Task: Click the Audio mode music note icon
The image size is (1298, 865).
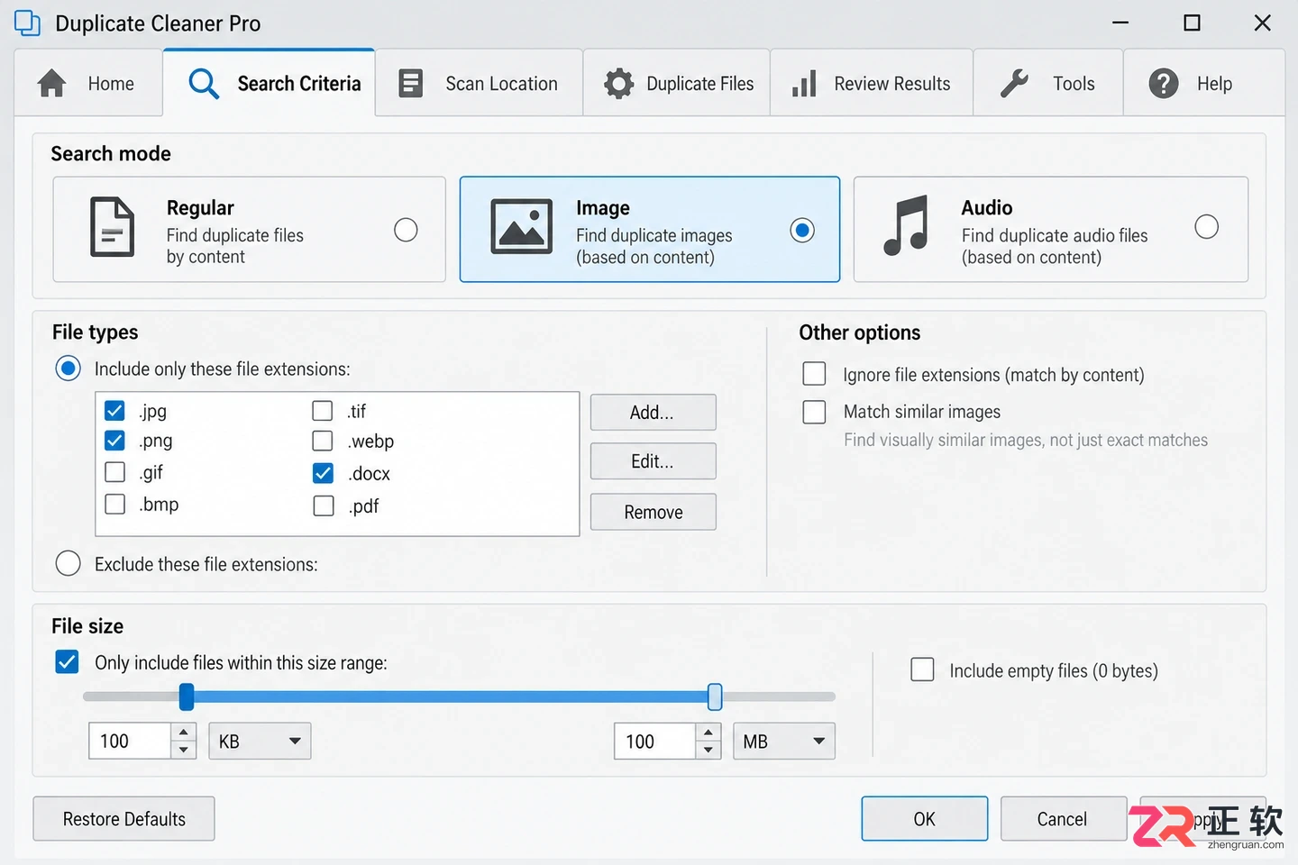Action: [x=906, y=226]
